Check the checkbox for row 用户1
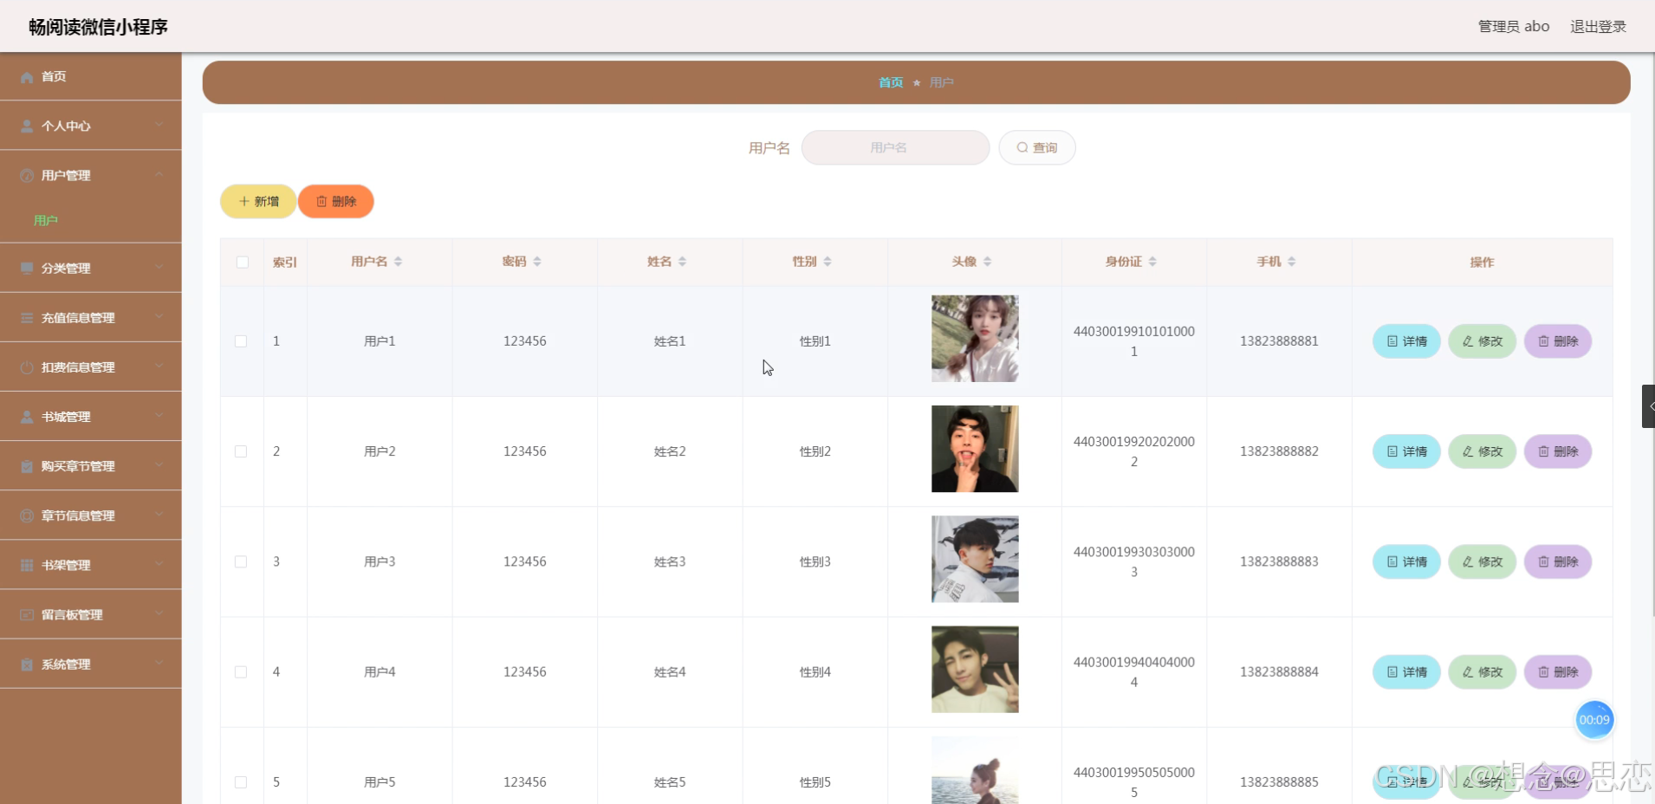Screen dimensions: 1655x804 coord(241,341)
